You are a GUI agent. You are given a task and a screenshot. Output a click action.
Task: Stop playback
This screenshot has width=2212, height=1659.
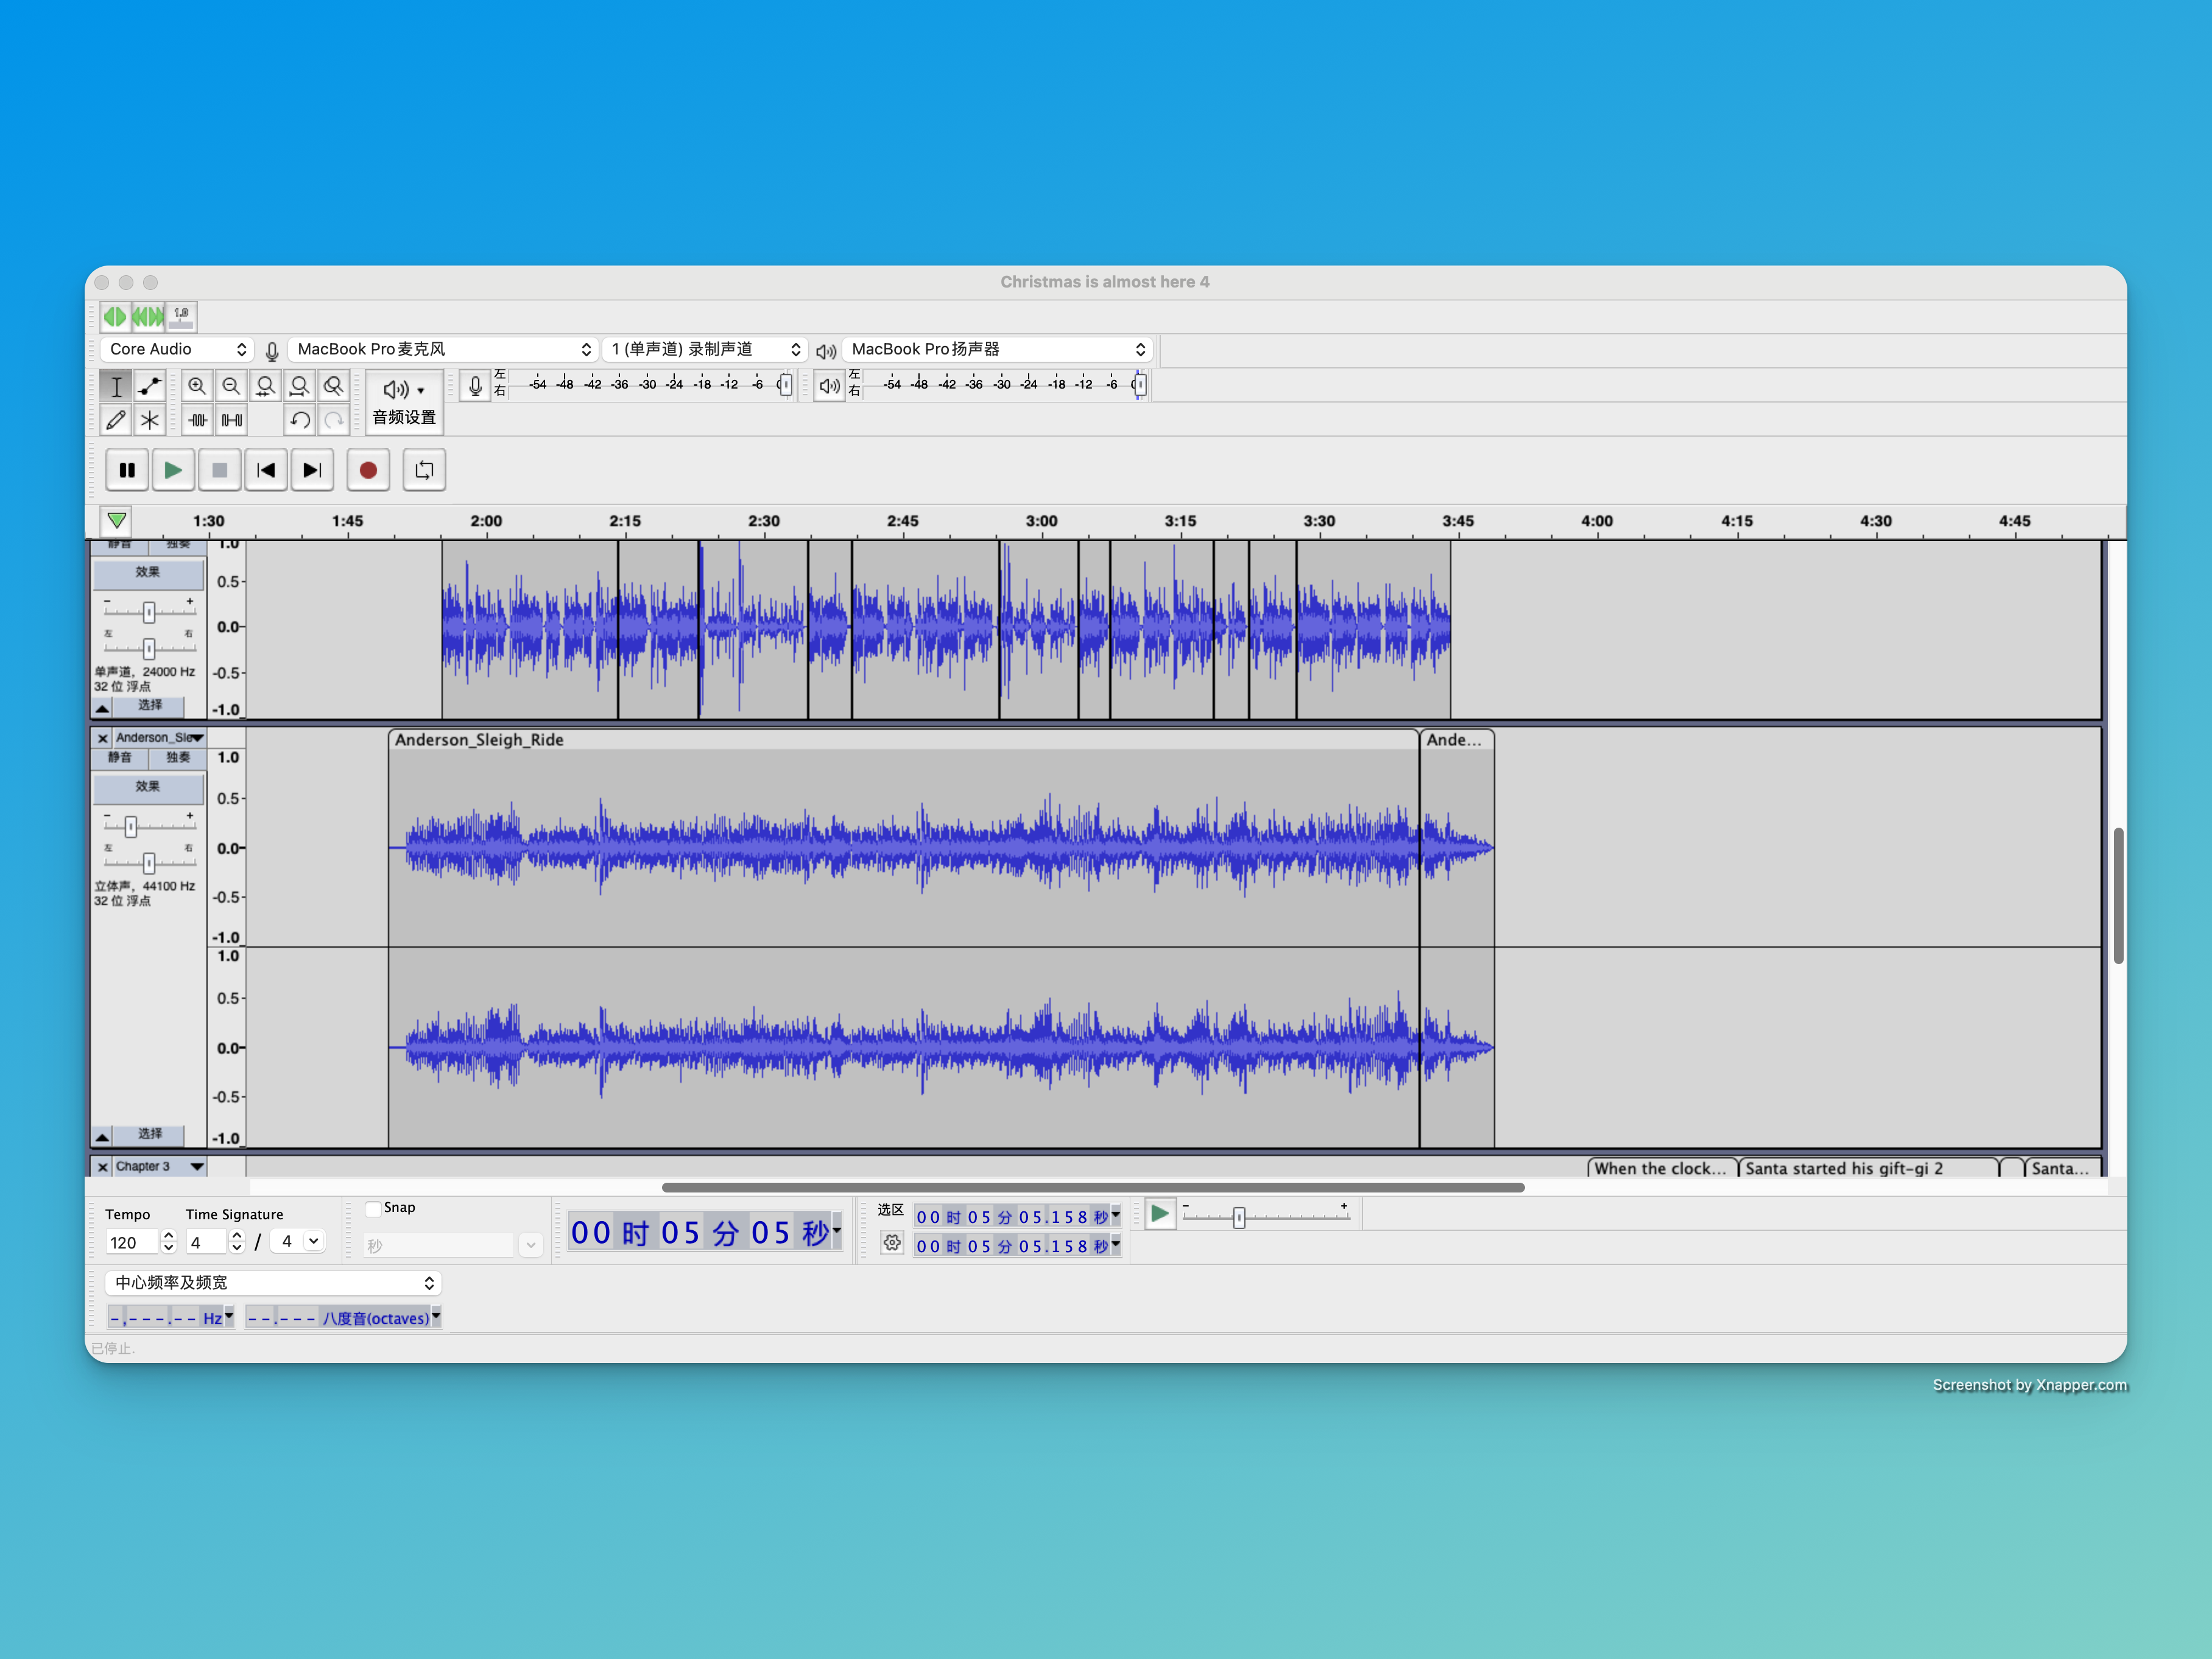pos(219,470)
